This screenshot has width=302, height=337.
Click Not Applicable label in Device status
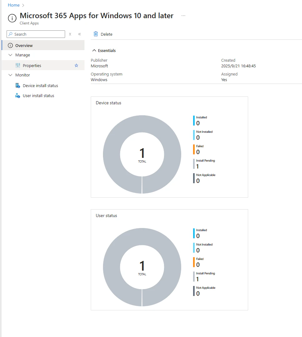pos(206,175)
